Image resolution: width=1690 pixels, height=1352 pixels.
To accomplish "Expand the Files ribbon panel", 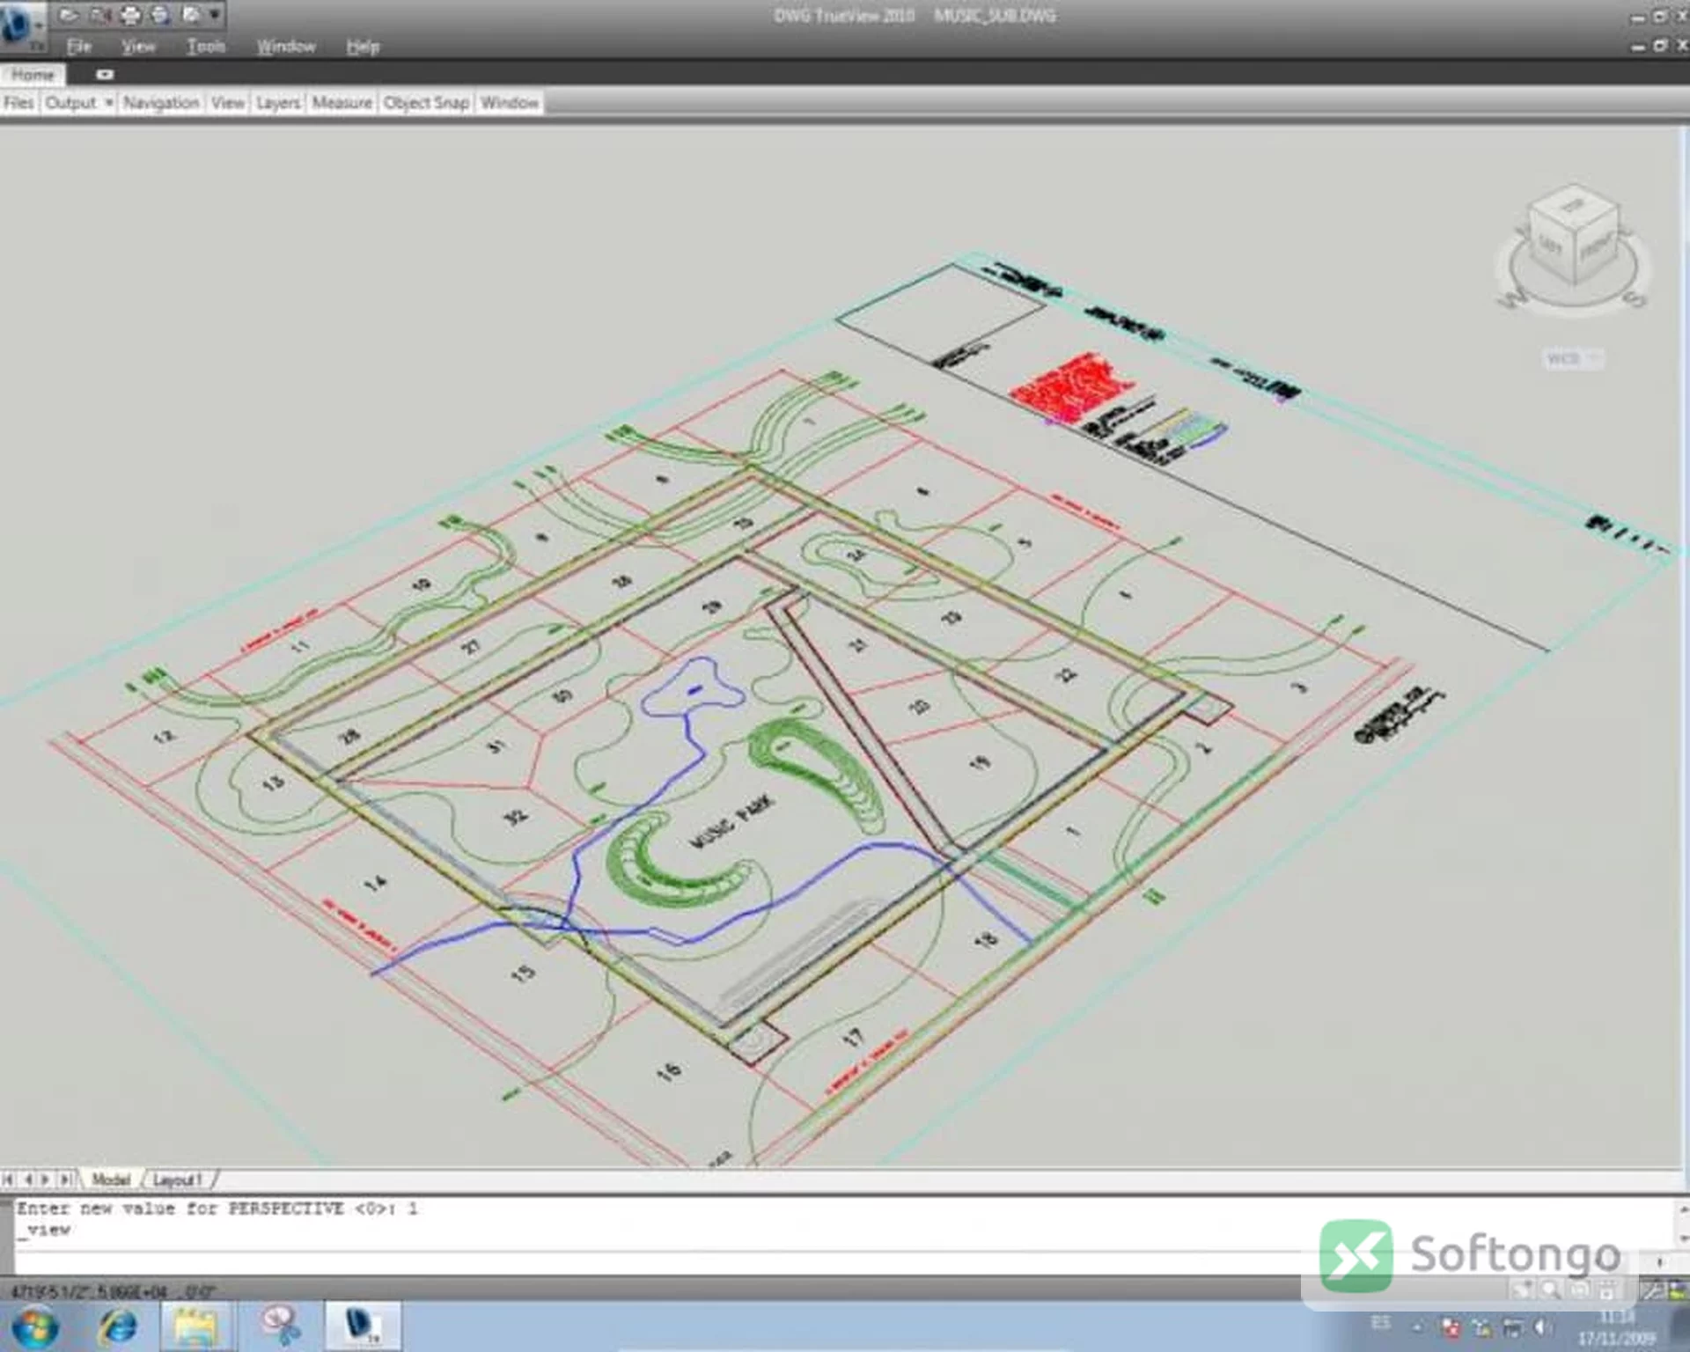I will pyautogui.click(x=18, y=103).
